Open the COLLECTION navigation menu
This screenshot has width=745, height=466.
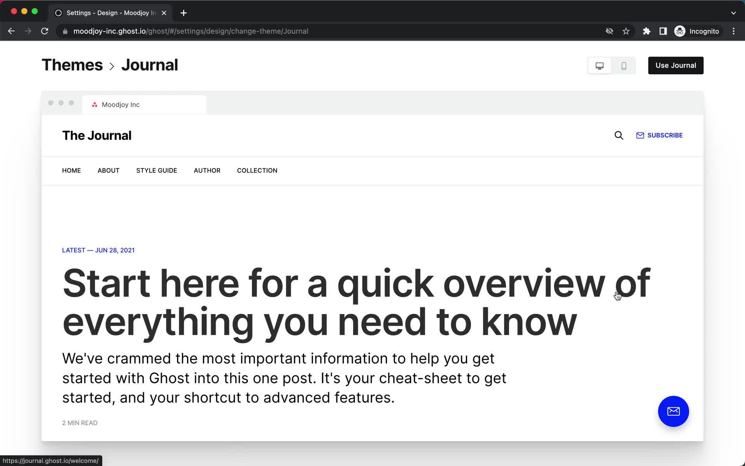click(x=257, y=170)
